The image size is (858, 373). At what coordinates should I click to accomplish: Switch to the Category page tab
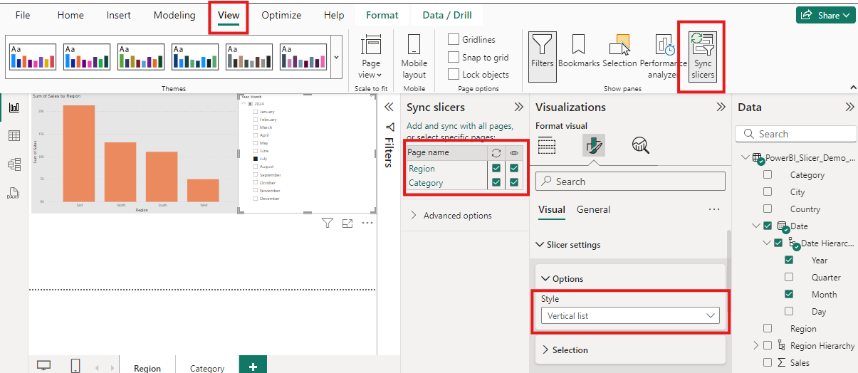[x=207, y=368]
